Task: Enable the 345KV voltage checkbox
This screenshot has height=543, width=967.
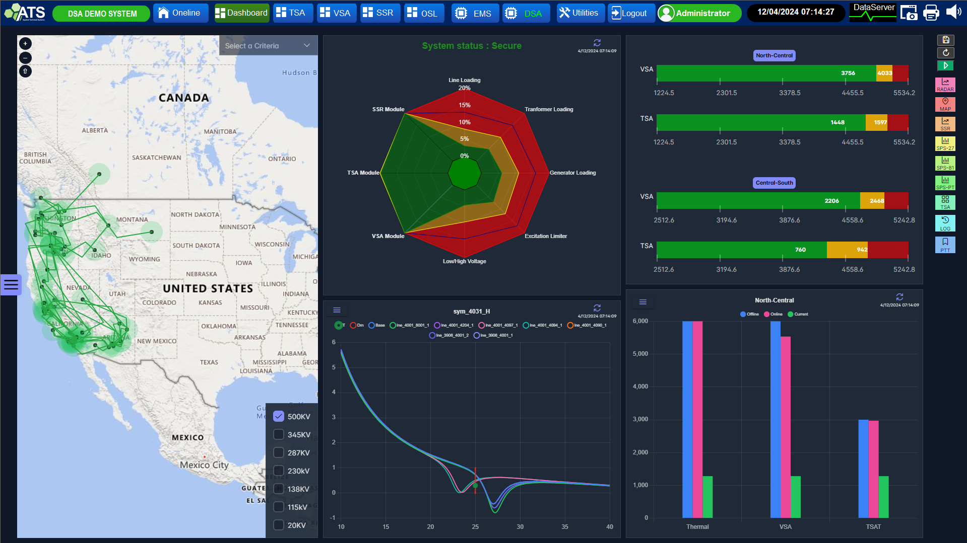Action: (279, 434)
